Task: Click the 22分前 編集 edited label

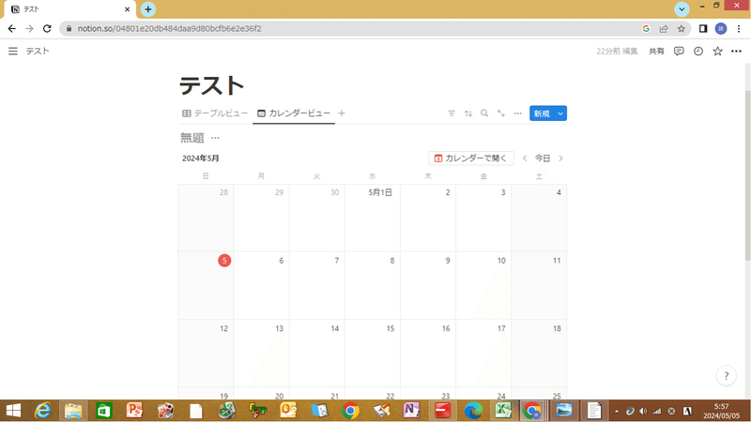Action: (617, 52)
